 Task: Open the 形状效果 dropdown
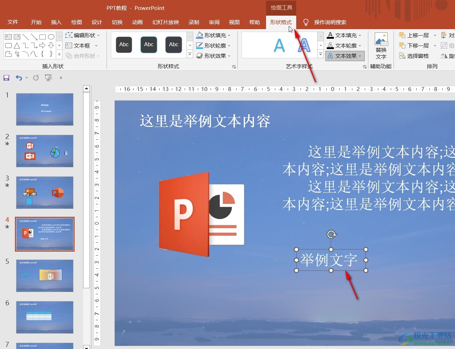pos(213,56)
